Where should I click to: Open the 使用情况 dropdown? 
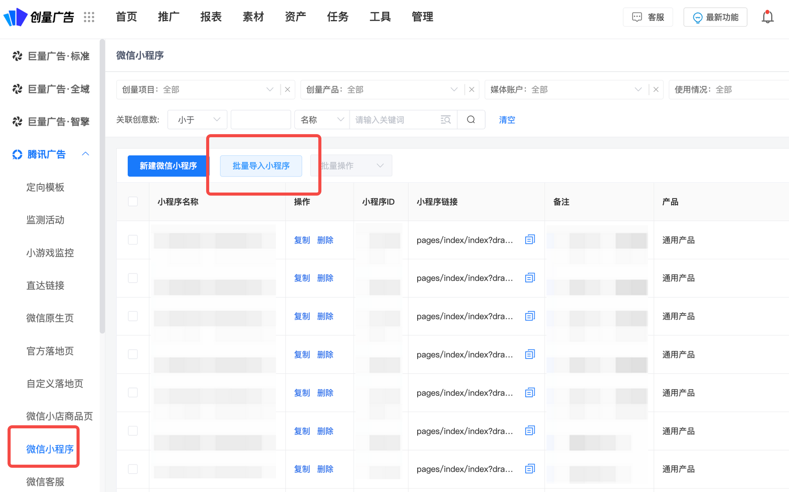pyautogui.click(x=729, y=90)
